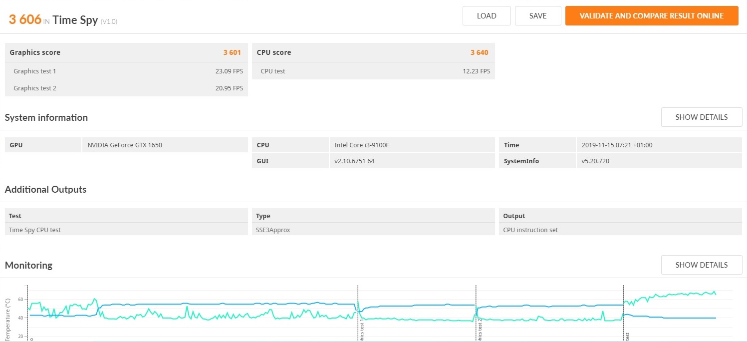Show details for System information

(702, 117)
